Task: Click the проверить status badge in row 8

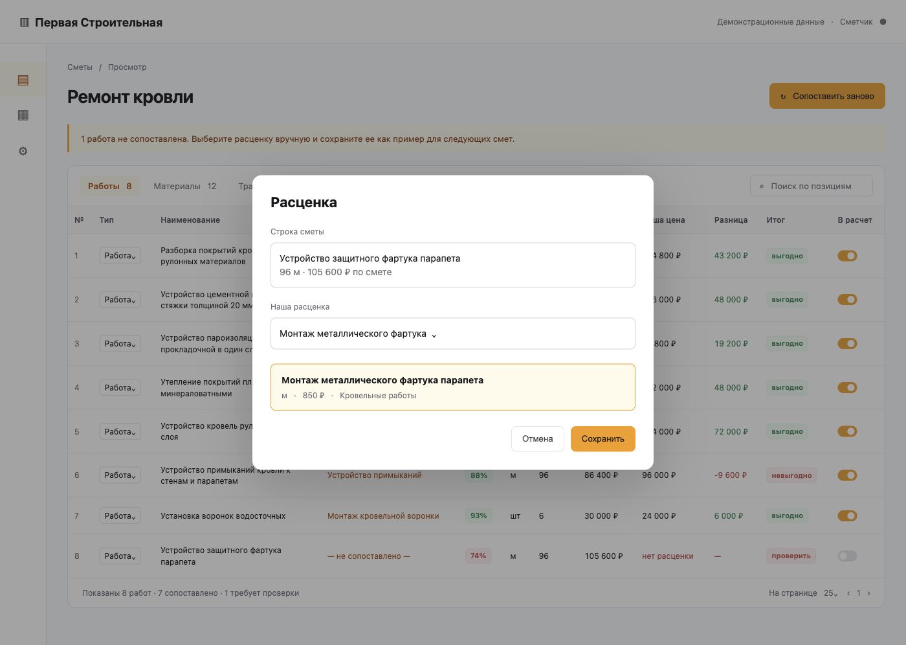Action: click(x=791, y=556)
